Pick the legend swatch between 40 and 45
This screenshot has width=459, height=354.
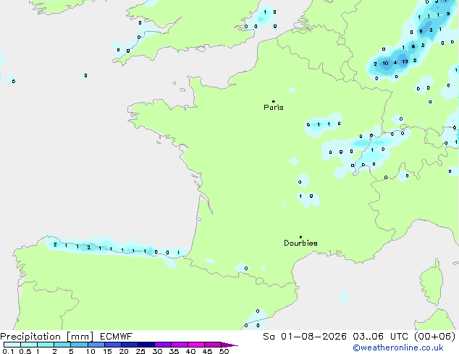pyautogui.click(x=196, y=345)
